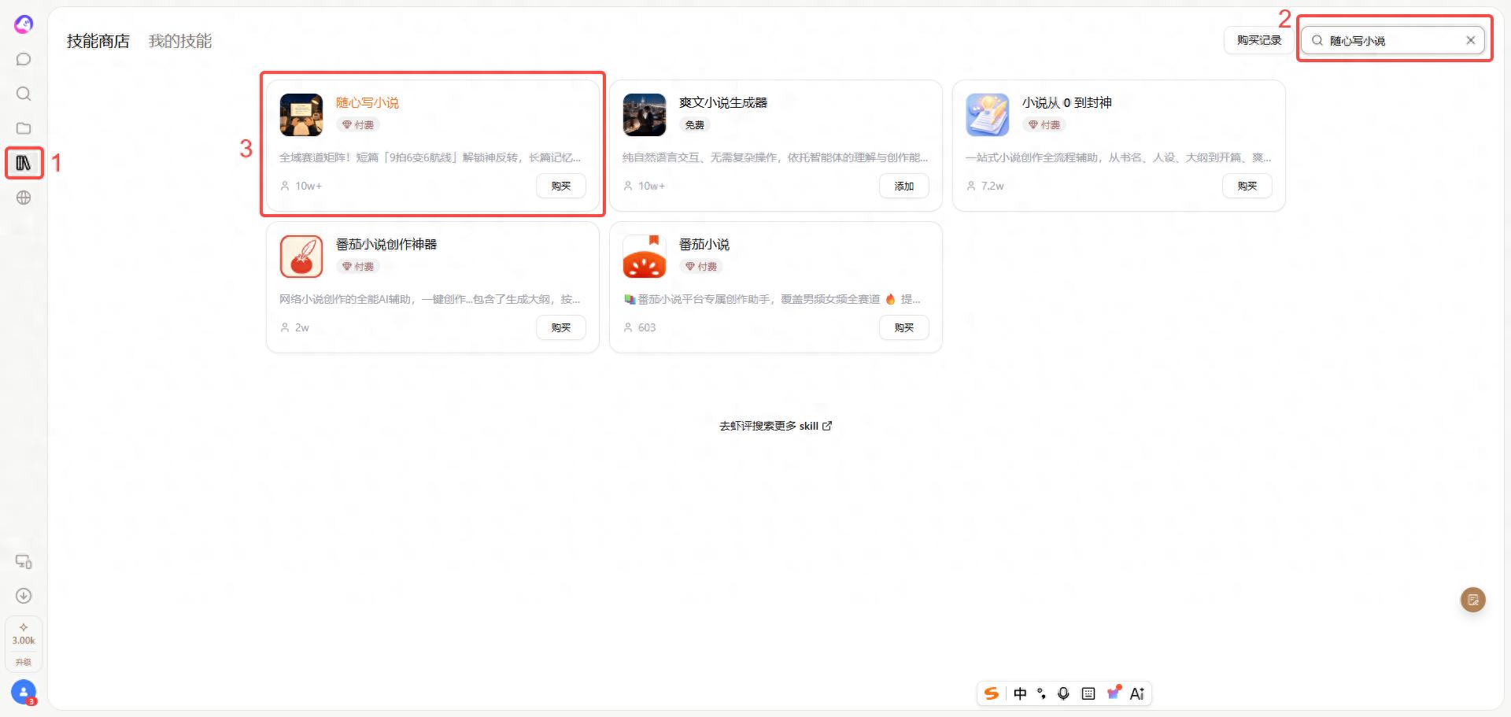Click 添加 on the 爽文小说生成器 card
This screenshot has height=717, width=1511.
904,186
